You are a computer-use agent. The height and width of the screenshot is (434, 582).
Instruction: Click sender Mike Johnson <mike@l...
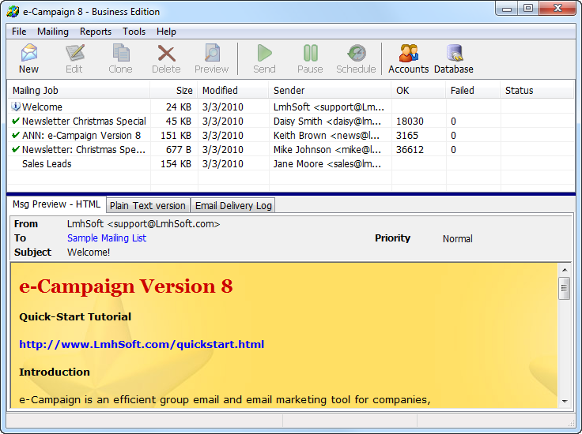click(x=327, y=150)
